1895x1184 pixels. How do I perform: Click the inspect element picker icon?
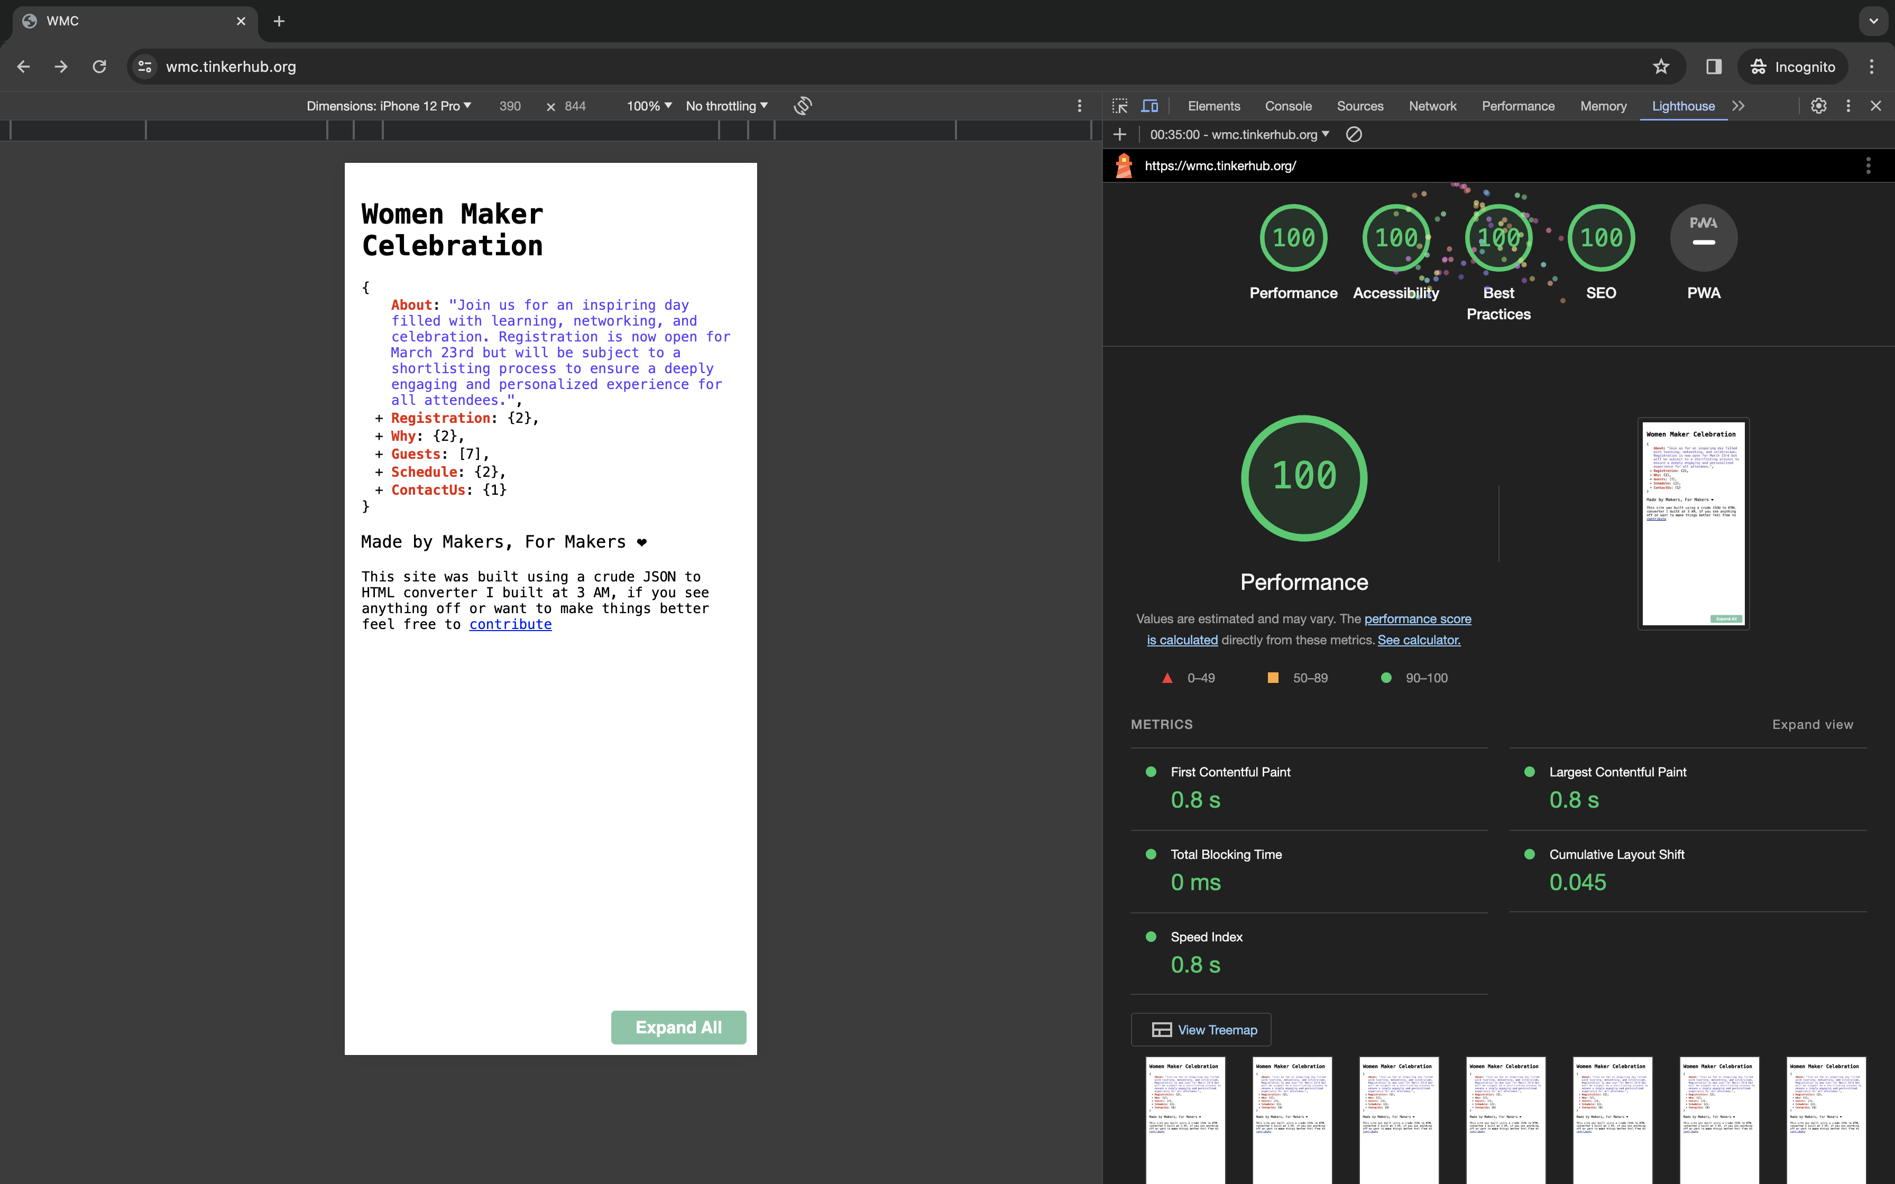pos(1120,106)
